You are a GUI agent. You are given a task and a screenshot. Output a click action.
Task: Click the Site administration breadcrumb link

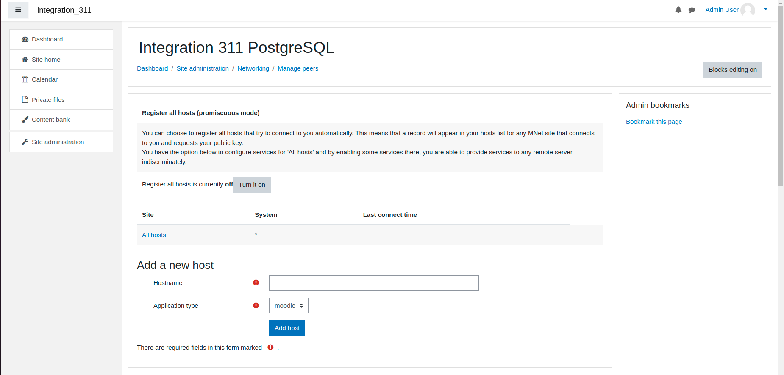[x=203, y=68]
